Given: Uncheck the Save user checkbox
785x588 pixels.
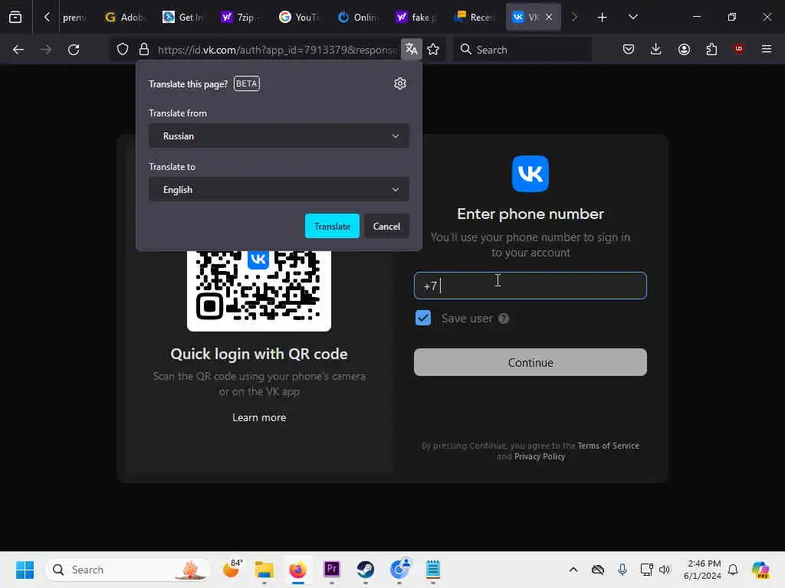Looking at the screenshot, I should click(423, 318).
